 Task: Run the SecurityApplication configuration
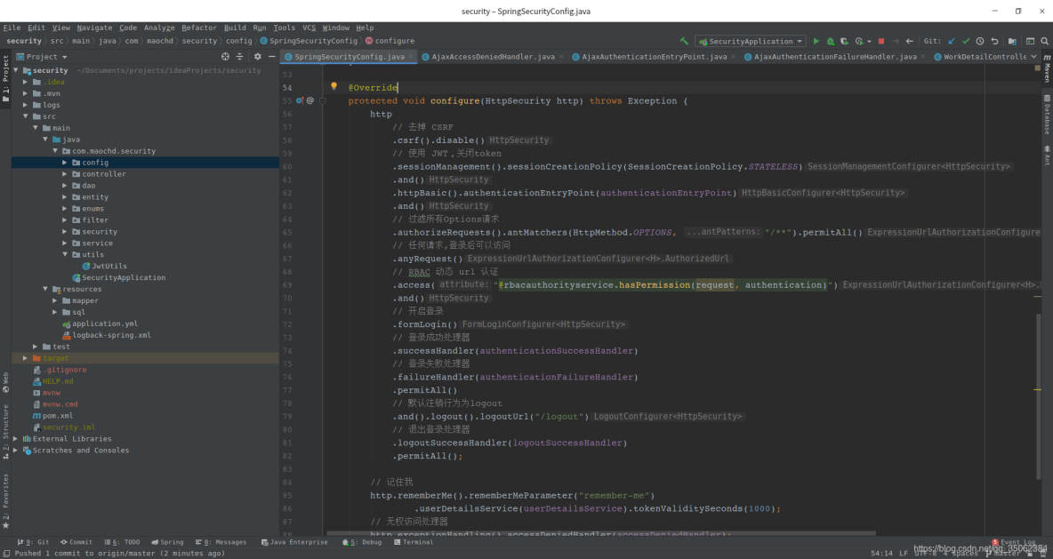pyautogui.click(x=816, y=41)
